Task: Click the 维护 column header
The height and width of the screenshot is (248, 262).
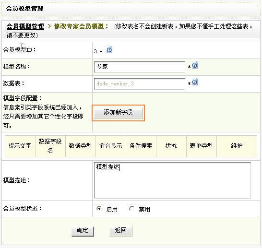Action: pyautogui.click(x=237, y=146)
